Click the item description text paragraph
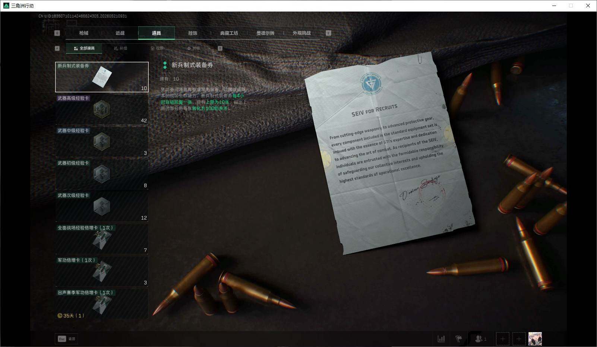This screenshot has width=597, height=347. coord(203,99)
